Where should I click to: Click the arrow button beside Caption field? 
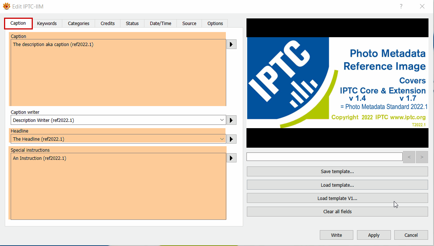231,44
